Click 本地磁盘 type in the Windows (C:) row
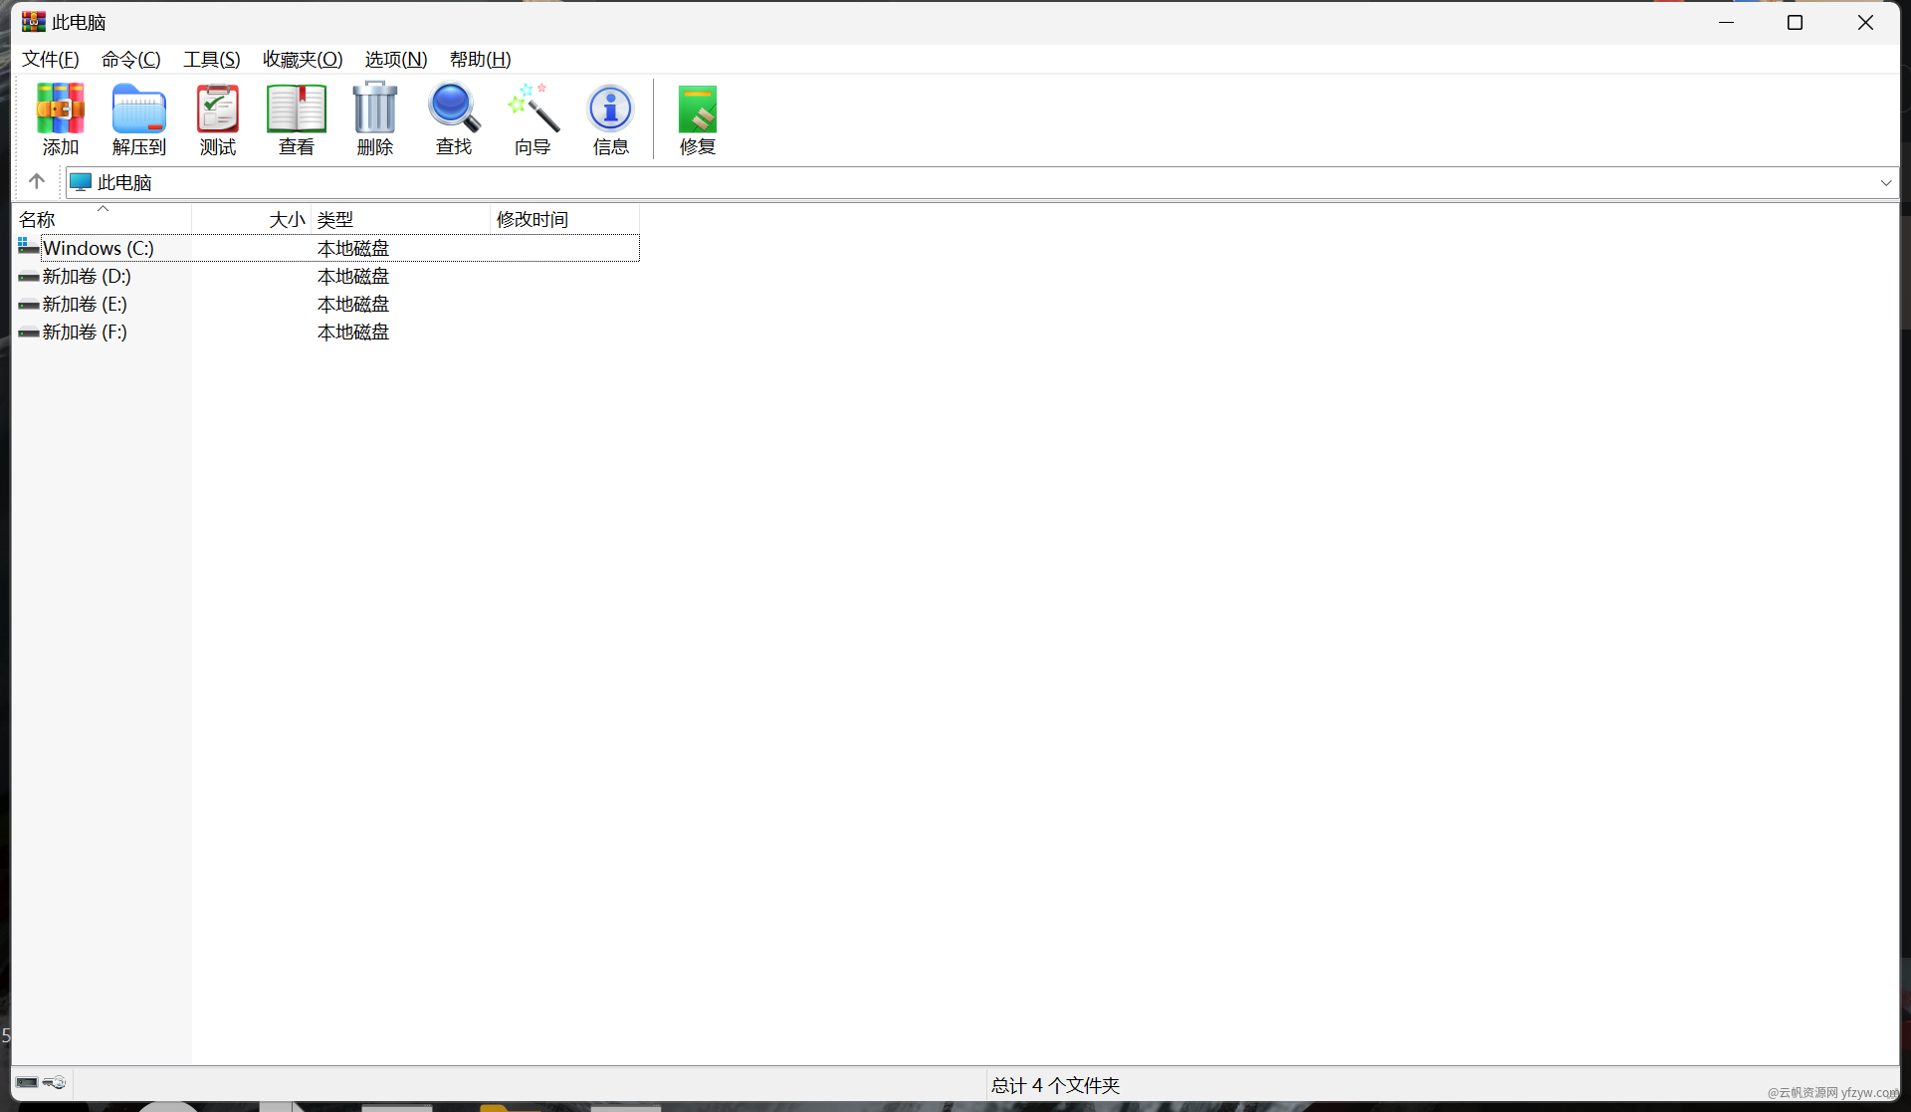This screenshot has width=1911, height=1112. tap(353, 248)
